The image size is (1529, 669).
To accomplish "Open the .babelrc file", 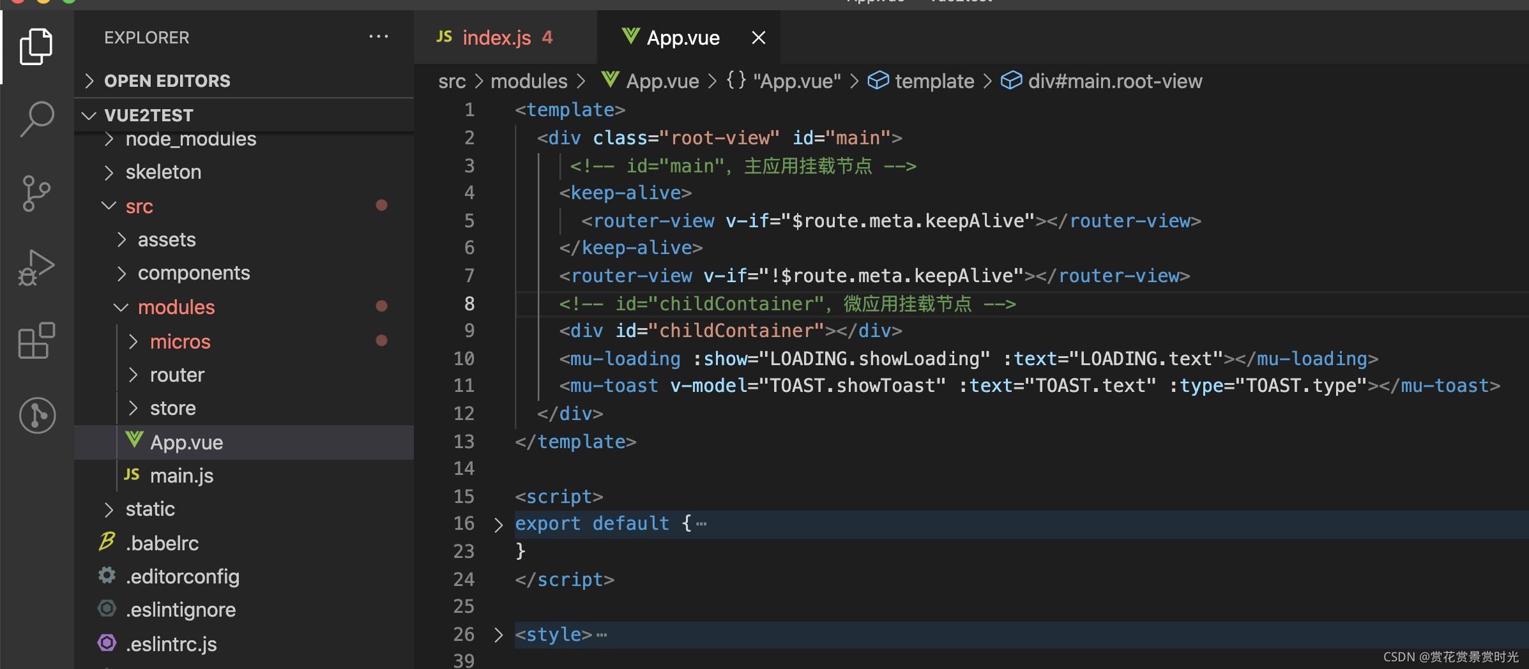I will [244, 543].
